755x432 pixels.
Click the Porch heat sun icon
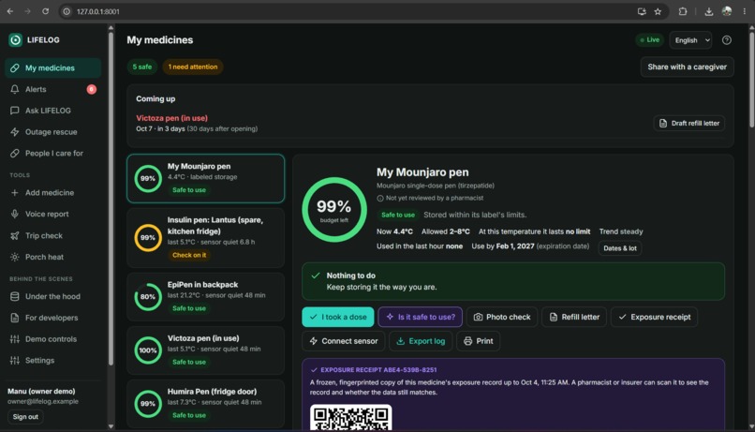(15, 257)
